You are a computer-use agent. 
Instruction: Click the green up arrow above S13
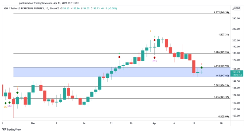pyautogui.click(x=5, y=103)
